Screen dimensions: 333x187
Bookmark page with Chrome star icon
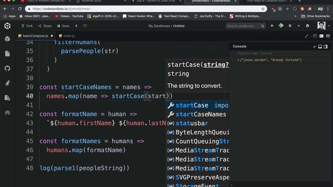tap(263, 9)
